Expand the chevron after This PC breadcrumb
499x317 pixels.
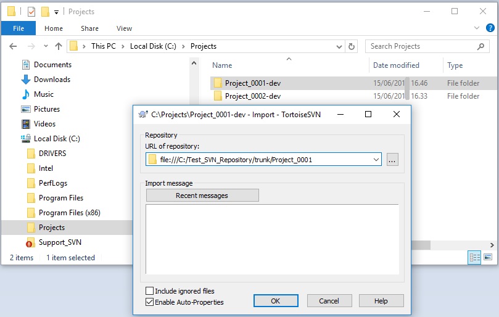click(123, 46)
